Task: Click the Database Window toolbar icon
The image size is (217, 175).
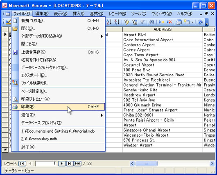Action: click(x=179, y=22)
